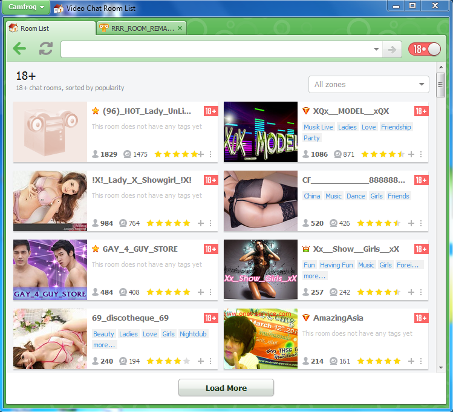Expand more tags for Xx__Show__Girls__xX
Viewport: 453px width, 412px height.
click(x=314, y=276)
